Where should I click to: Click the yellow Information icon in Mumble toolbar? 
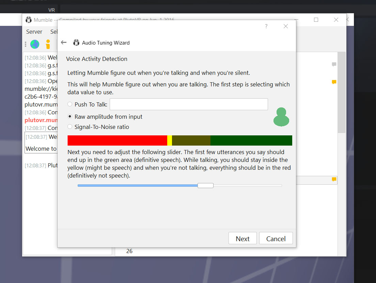(48, 44)
